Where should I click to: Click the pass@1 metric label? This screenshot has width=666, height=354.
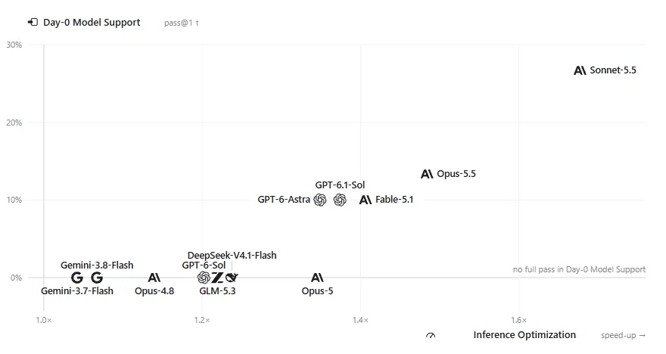[182, 23]
